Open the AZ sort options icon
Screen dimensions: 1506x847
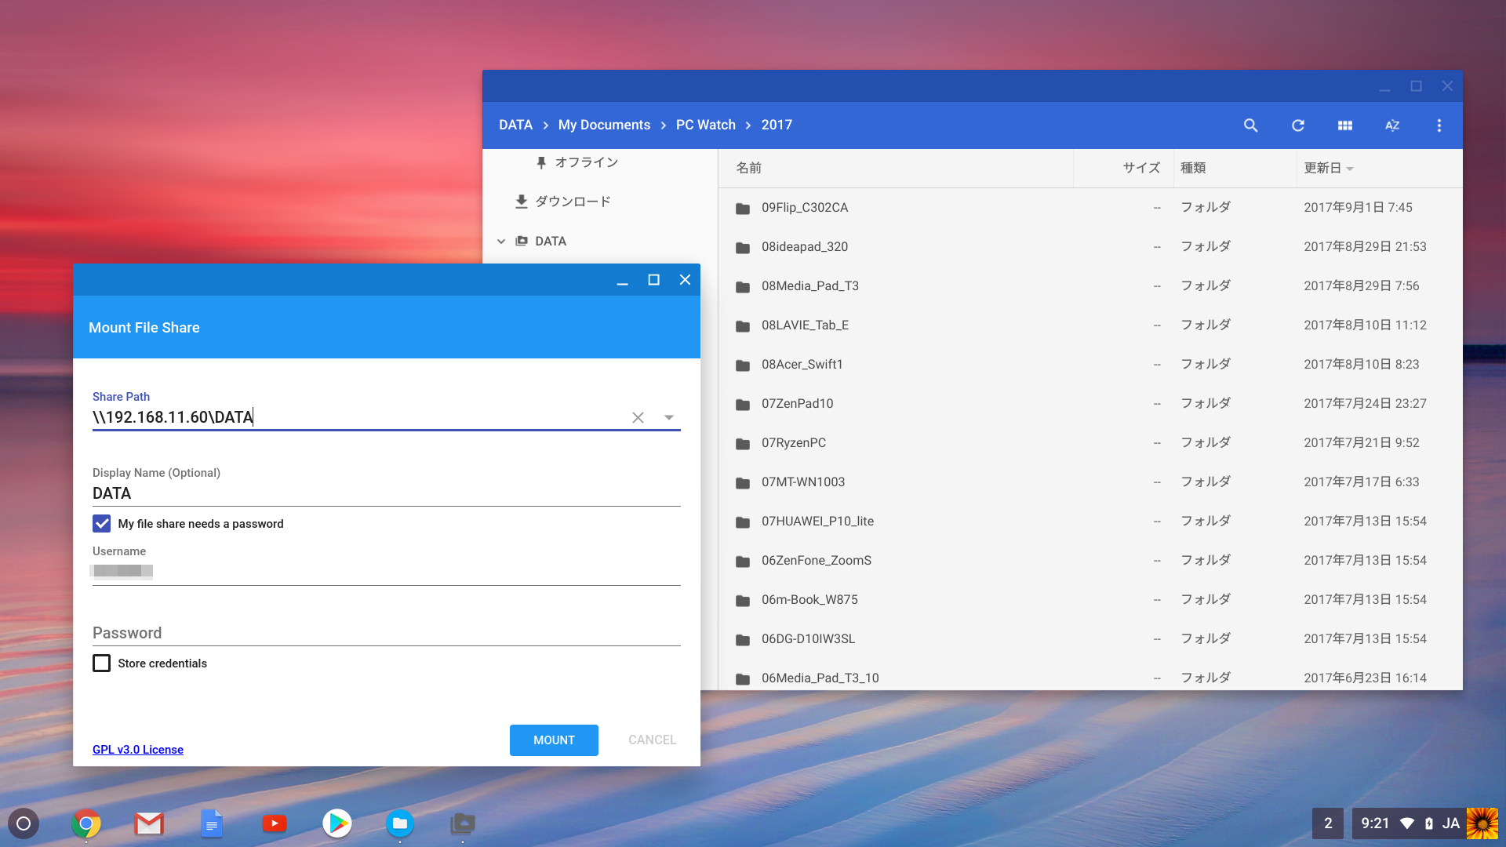(x=1392, y=125)
